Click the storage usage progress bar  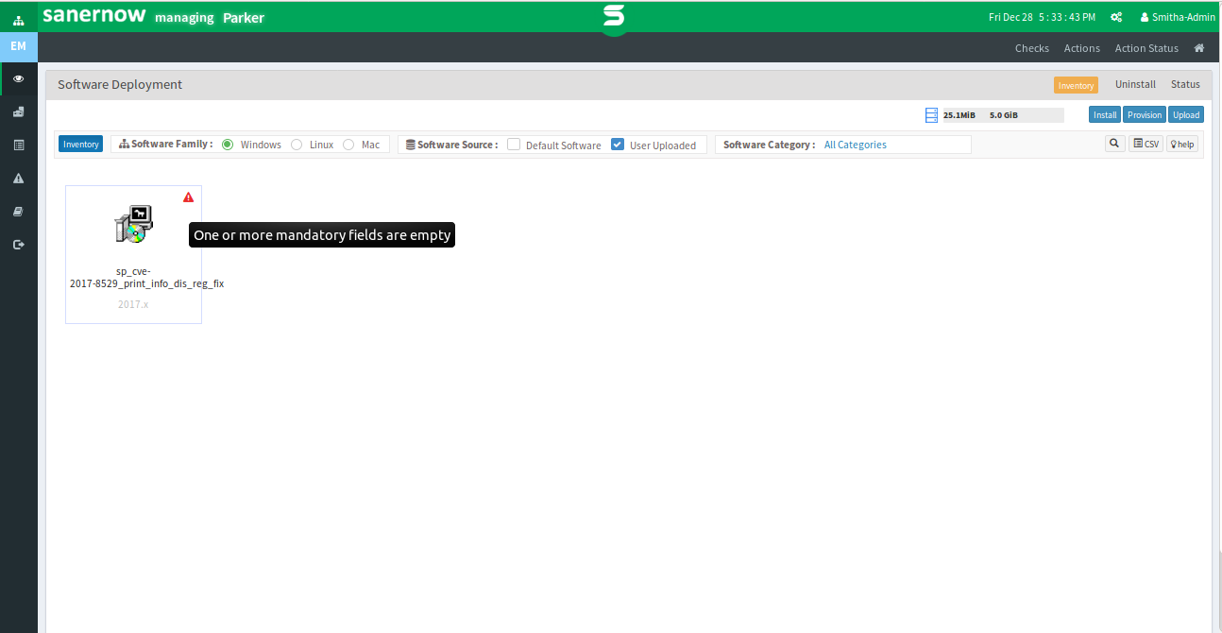(1003, 115)
